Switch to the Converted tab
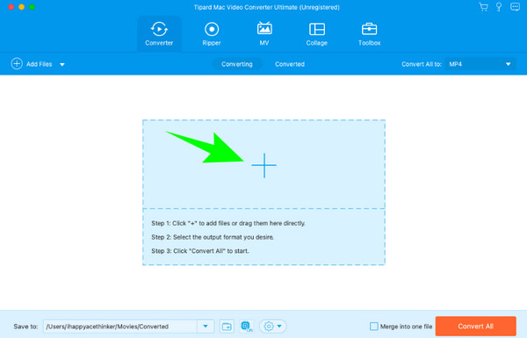The image size is (527, 338). coord(290,64)
